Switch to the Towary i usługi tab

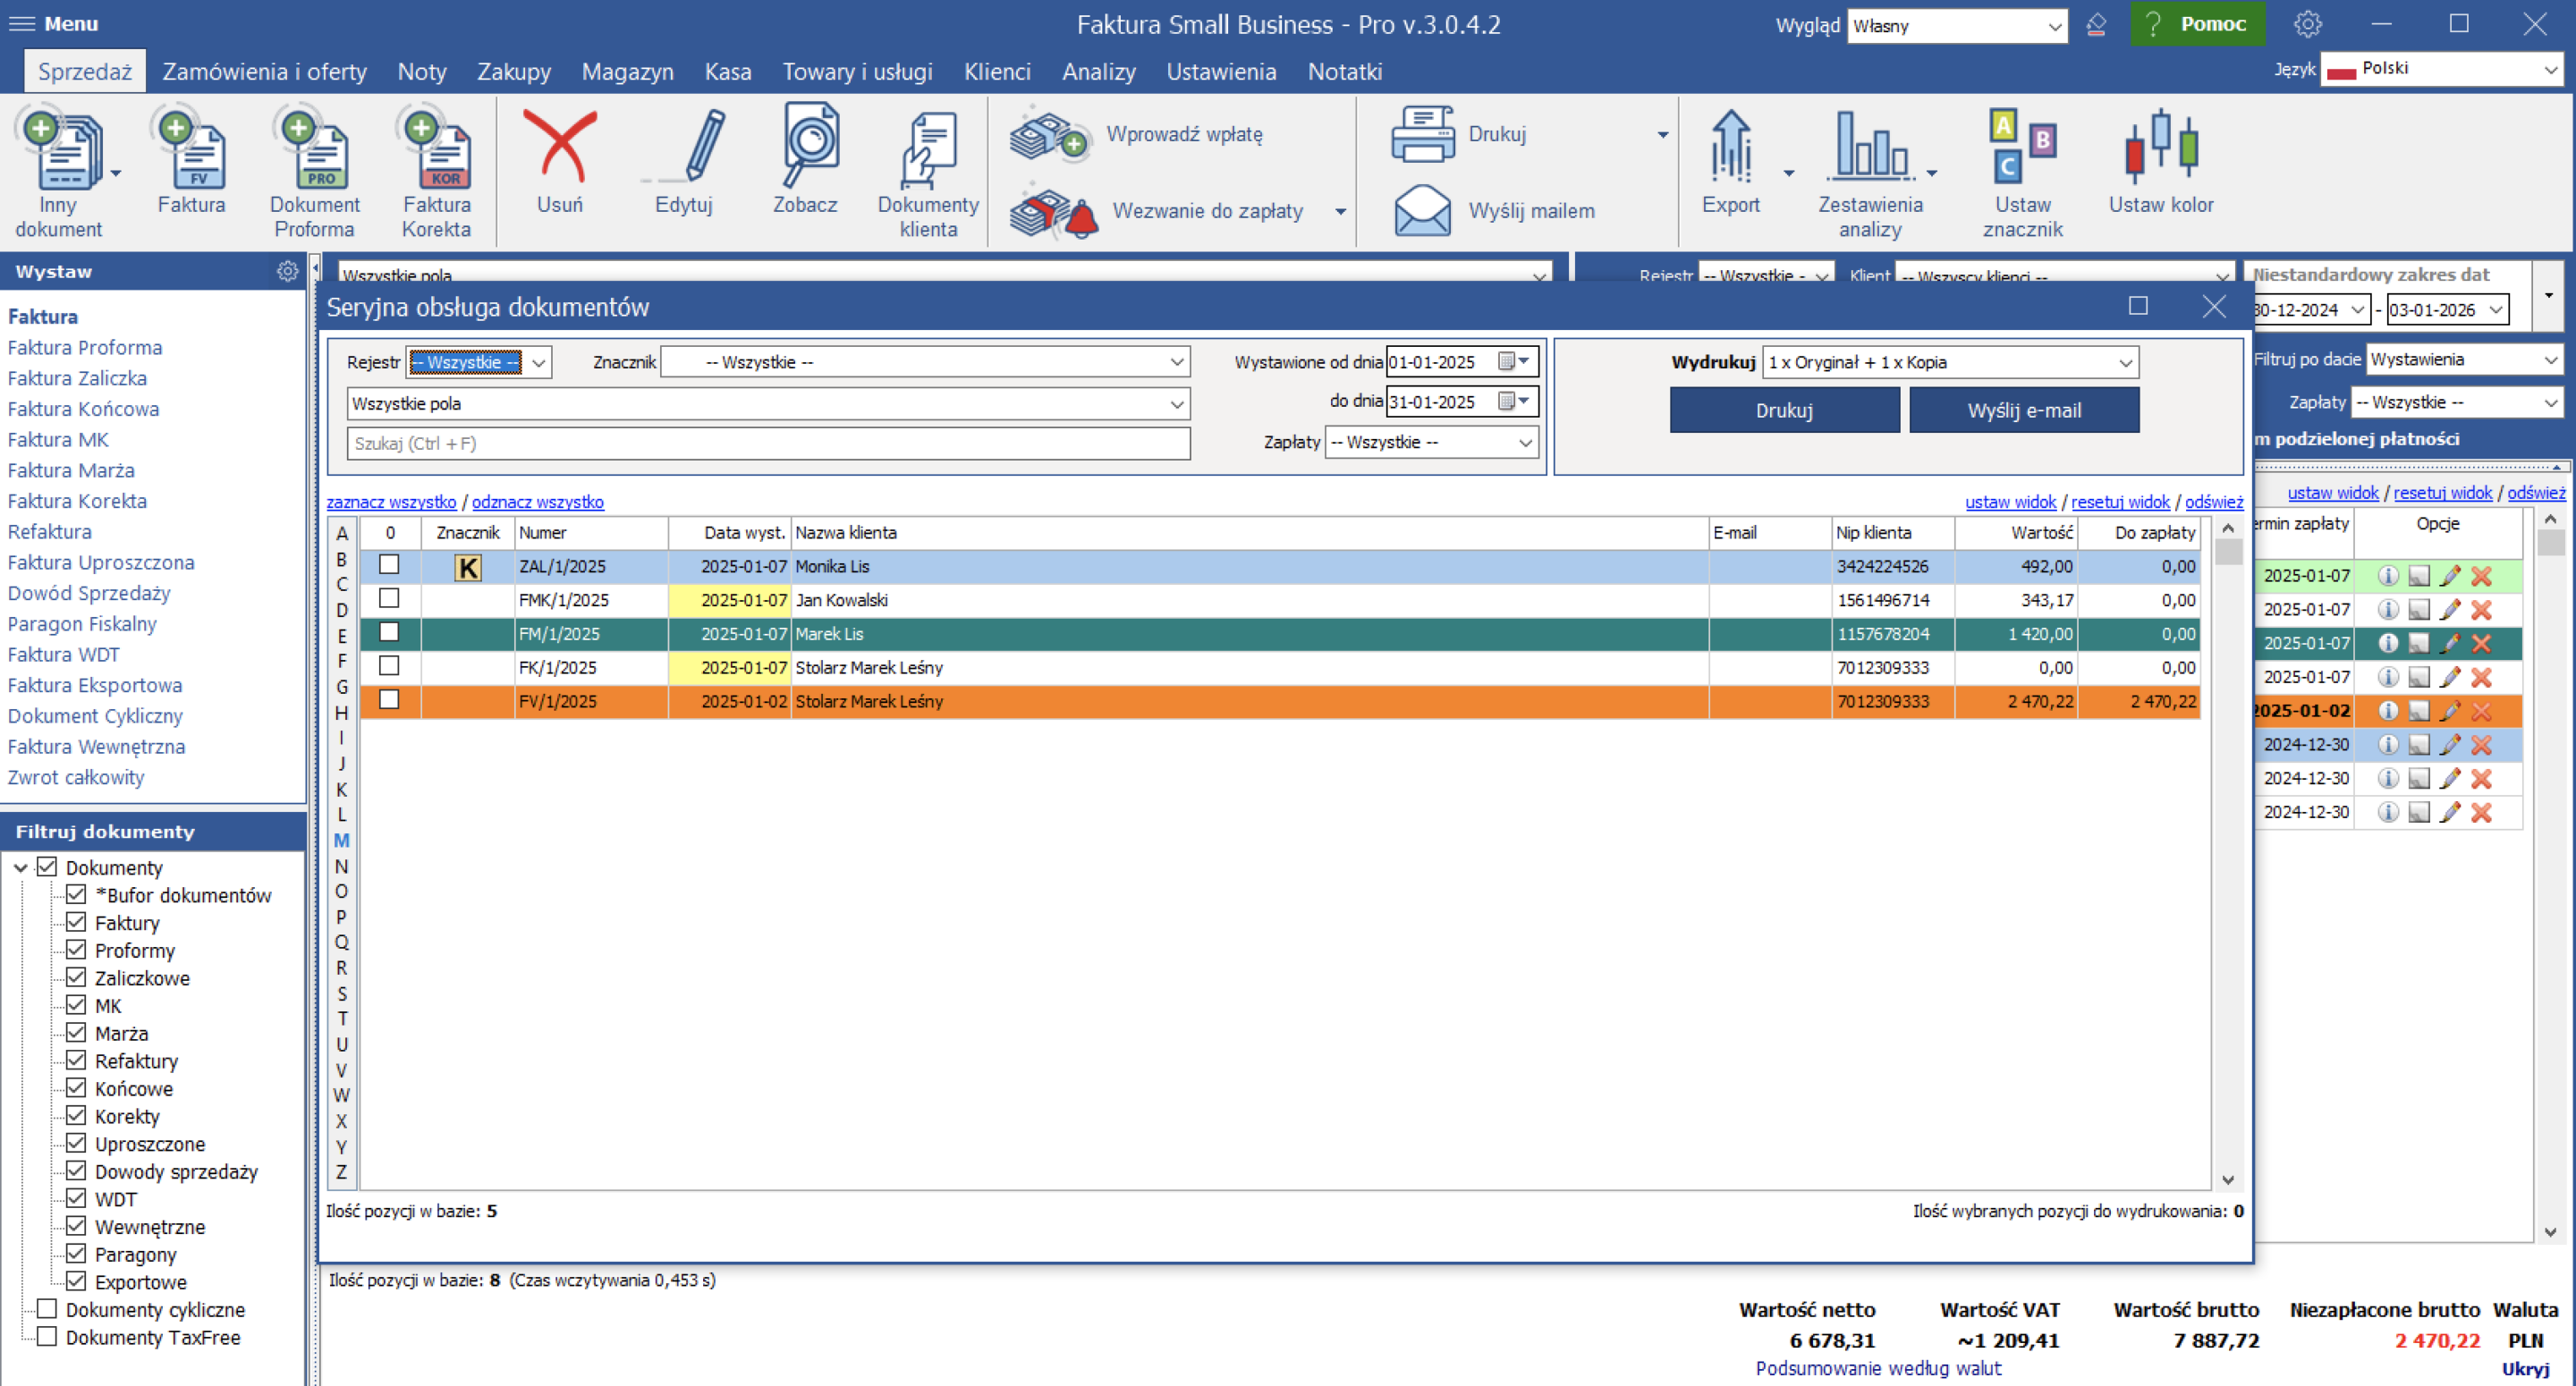pos(857,72)
